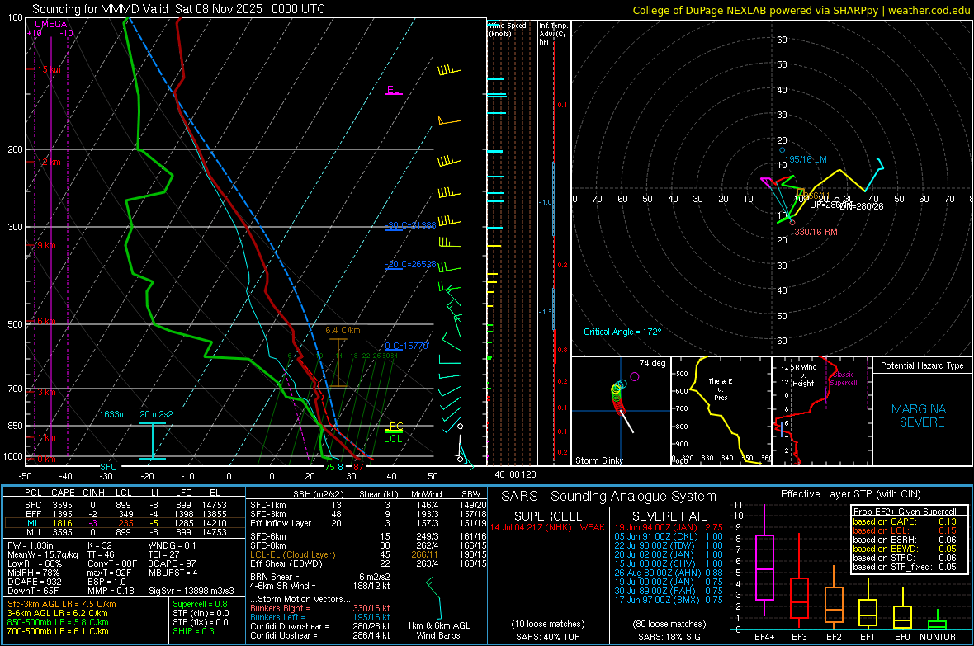Viewport: 974px width, 646px height.
Task: Click the 'MMP = 0.18' value
Action: click(111, 591)
